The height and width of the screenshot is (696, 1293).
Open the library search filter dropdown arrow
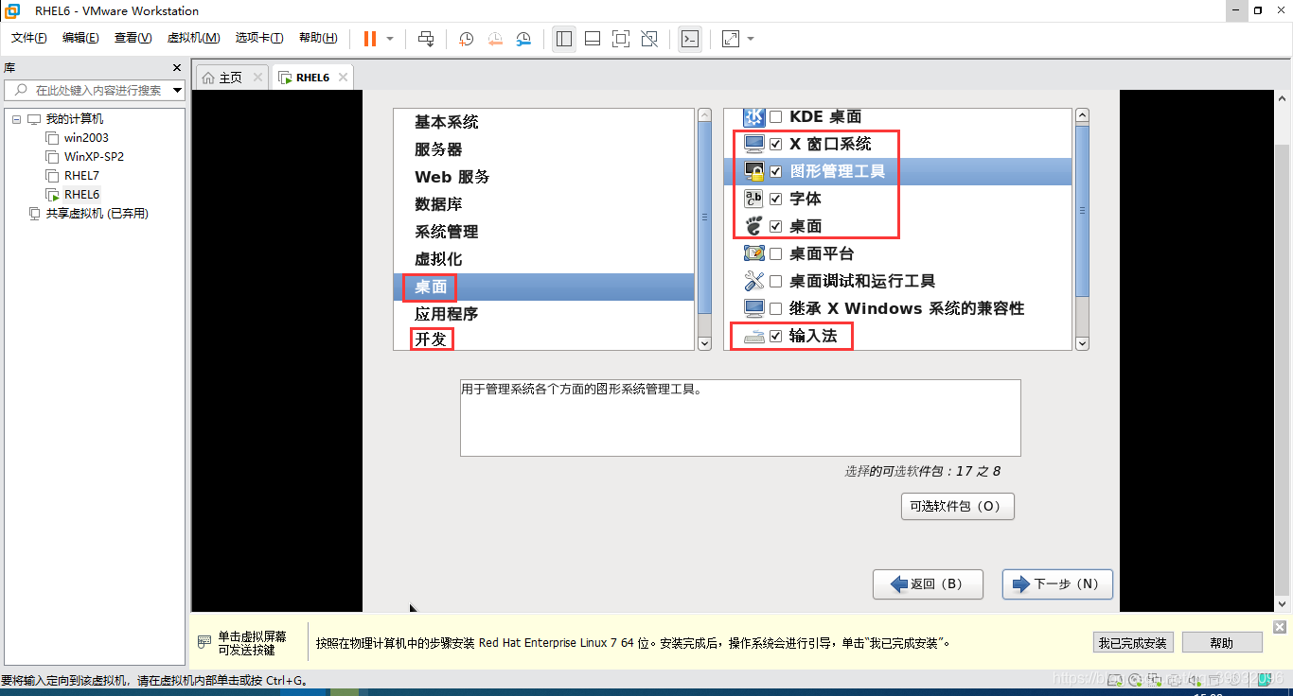[177, 91]
